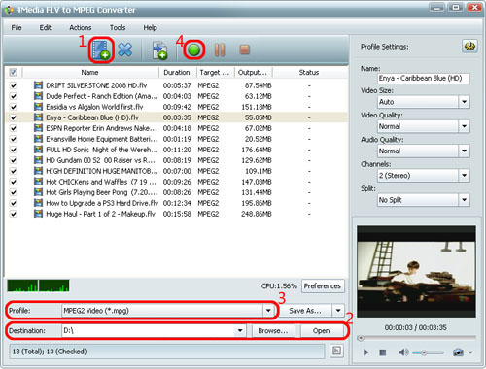486x369 pixels.
Task: Open the File menu
Action: tap(17, 27)
